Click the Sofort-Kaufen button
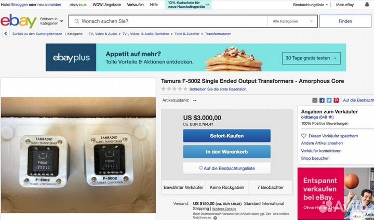This screenshot has height=220, width=374. [x=226, y=136]
